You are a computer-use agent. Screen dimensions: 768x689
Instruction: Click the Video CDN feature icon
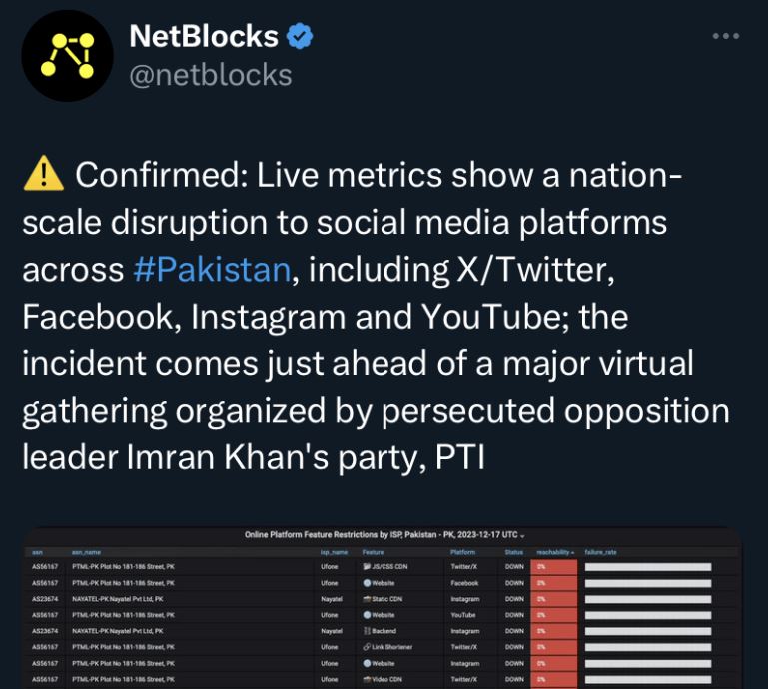pyautogui.click(x=367, y=679)
